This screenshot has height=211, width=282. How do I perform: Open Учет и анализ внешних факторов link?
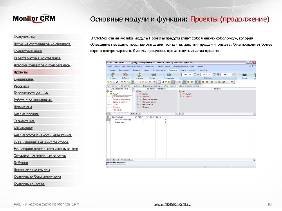click(x=41, y=142)
